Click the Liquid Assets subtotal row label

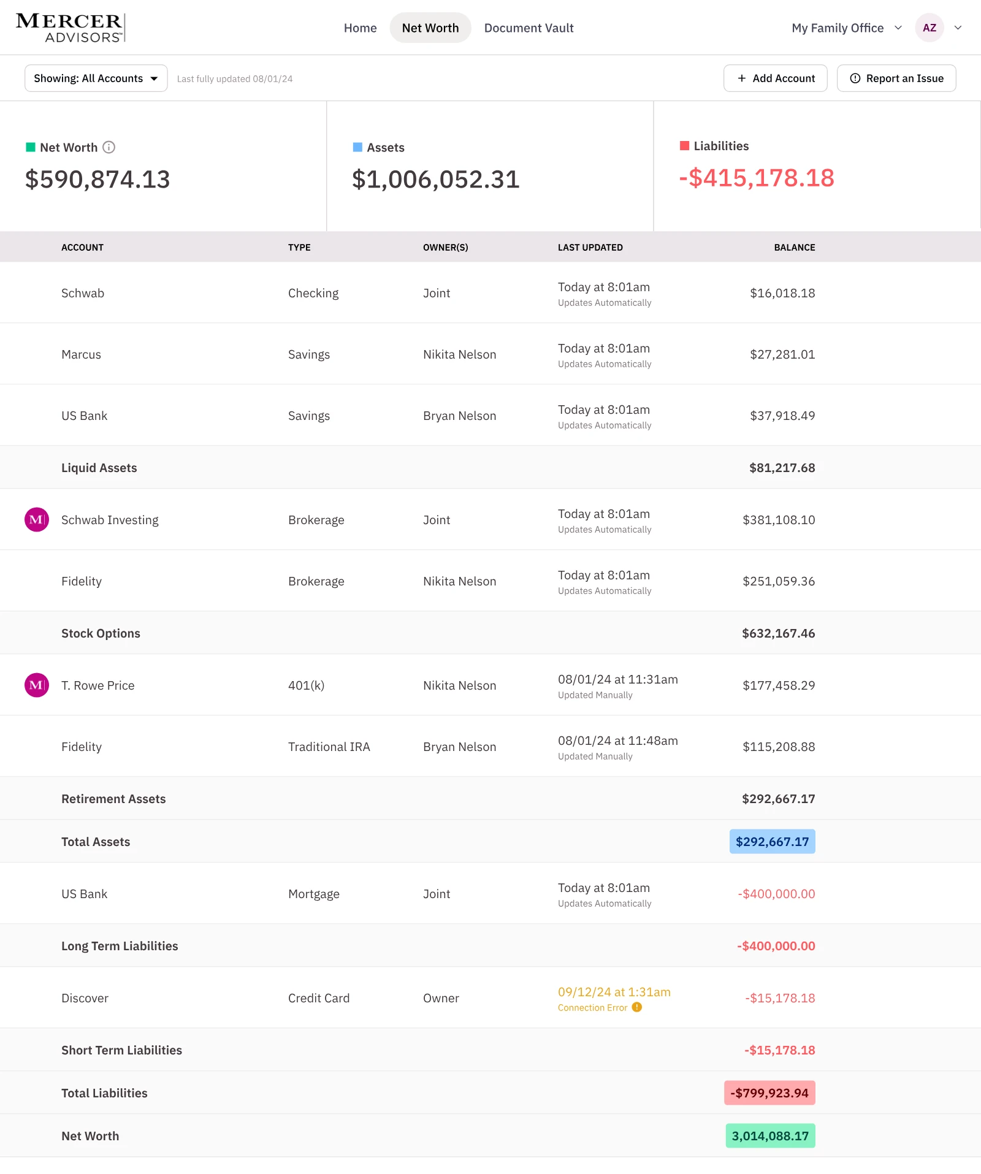pyautogui.click(x=99, y=468)
